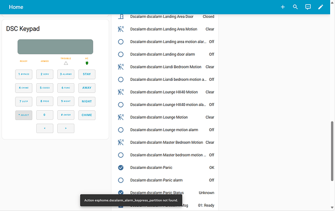Toggle the door CHIME right-column button

tap(87, 115)
